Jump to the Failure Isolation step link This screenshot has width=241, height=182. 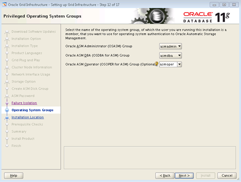tap(24, 103)
